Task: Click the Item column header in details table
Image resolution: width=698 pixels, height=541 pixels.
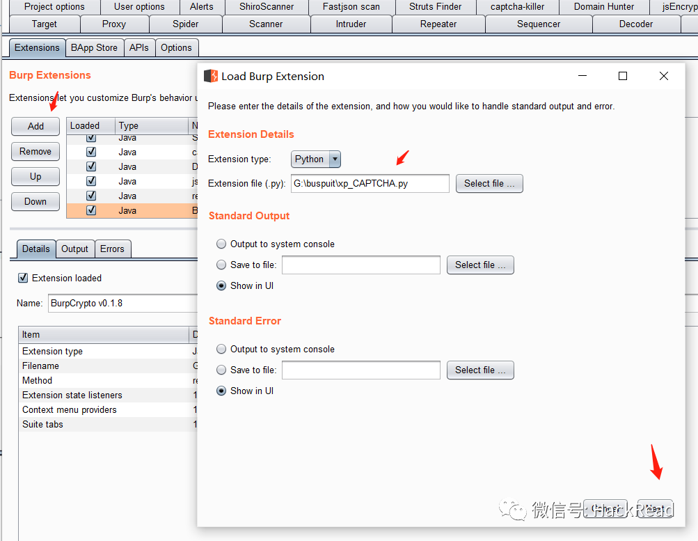Action: coord(104,334)
